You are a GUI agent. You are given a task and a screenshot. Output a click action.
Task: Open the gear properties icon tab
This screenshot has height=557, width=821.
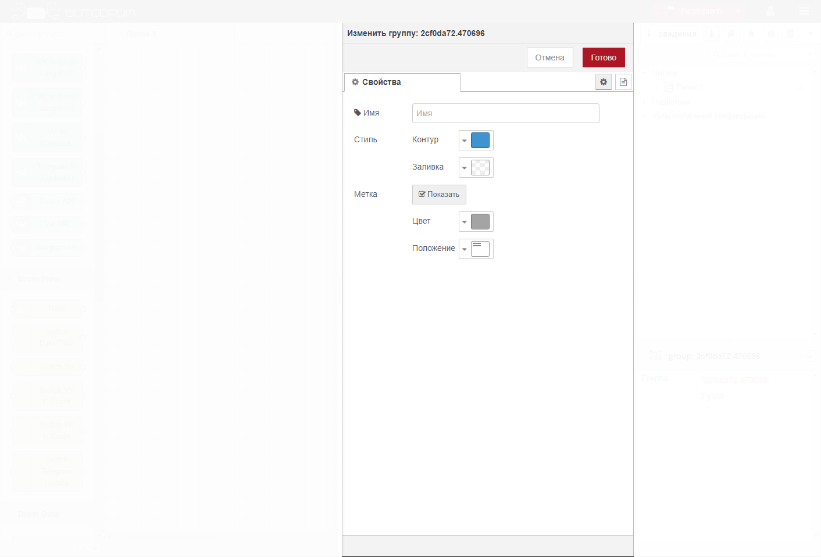(x=604, y=82)
